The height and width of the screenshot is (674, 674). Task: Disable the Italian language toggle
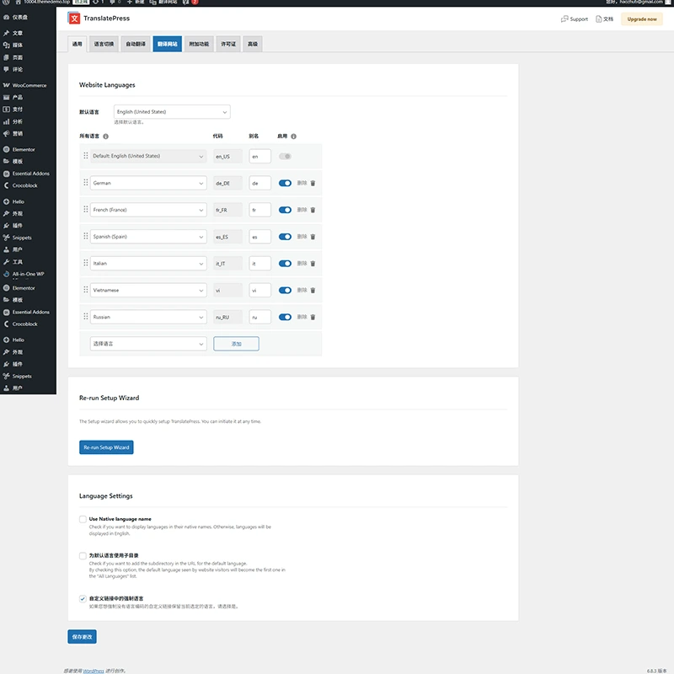[x=285, y=264]
